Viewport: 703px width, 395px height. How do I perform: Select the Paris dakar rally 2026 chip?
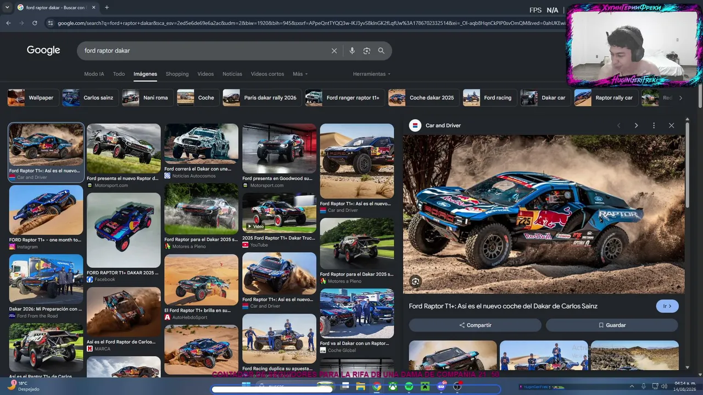262,98
